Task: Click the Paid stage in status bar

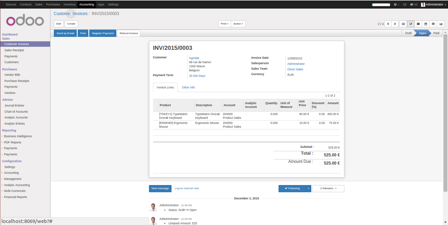Action: tap(436, 33)
